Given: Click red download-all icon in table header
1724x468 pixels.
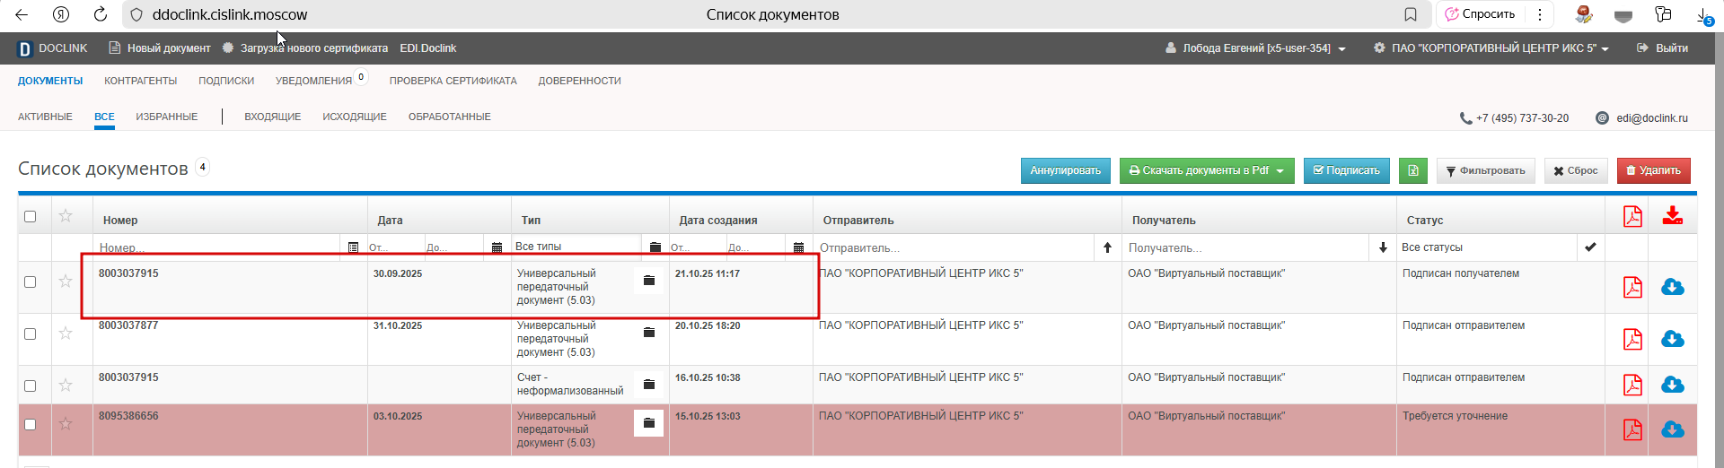Looking at the screenshot, I should pos(1672,215).
